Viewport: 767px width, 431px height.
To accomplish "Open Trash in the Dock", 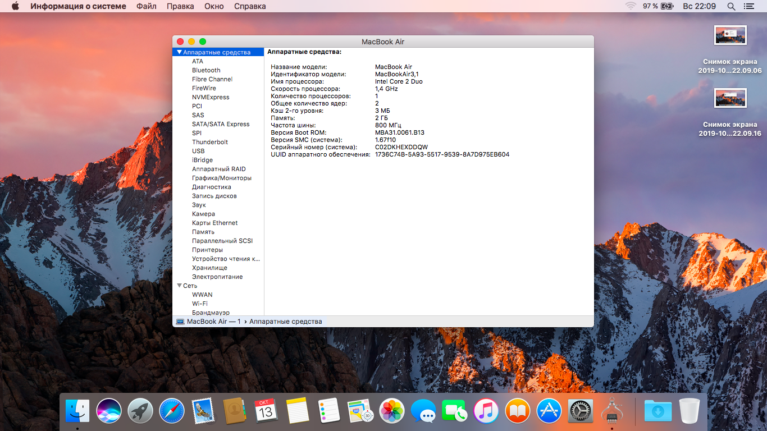I will tap(690, 411).
